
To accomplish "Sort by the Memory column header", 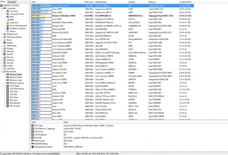I will tap(163, 2).
